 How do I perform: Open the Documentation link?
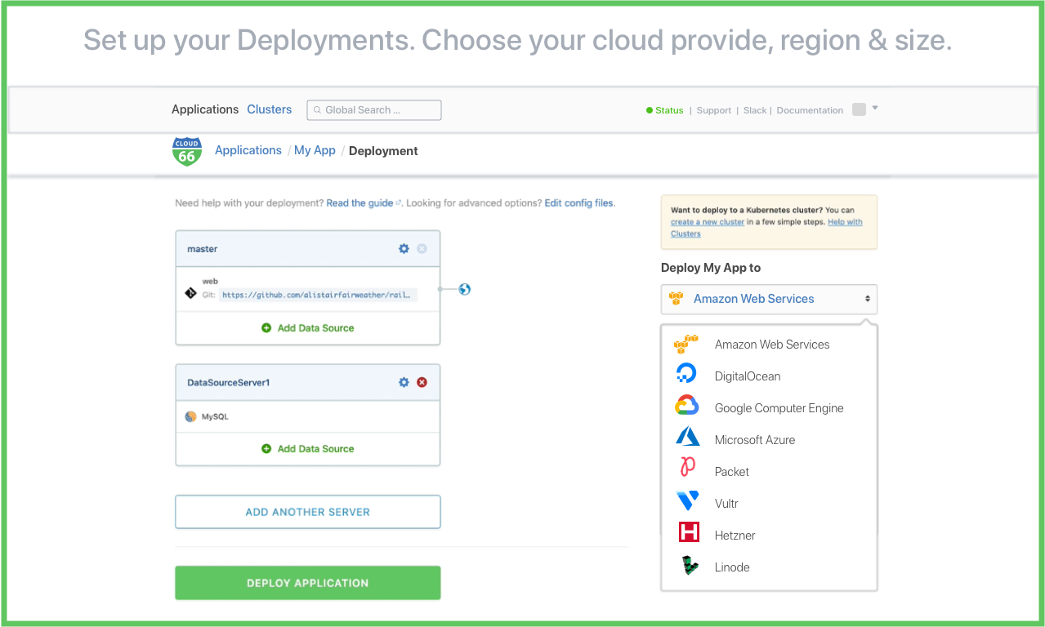click(810, 110)
